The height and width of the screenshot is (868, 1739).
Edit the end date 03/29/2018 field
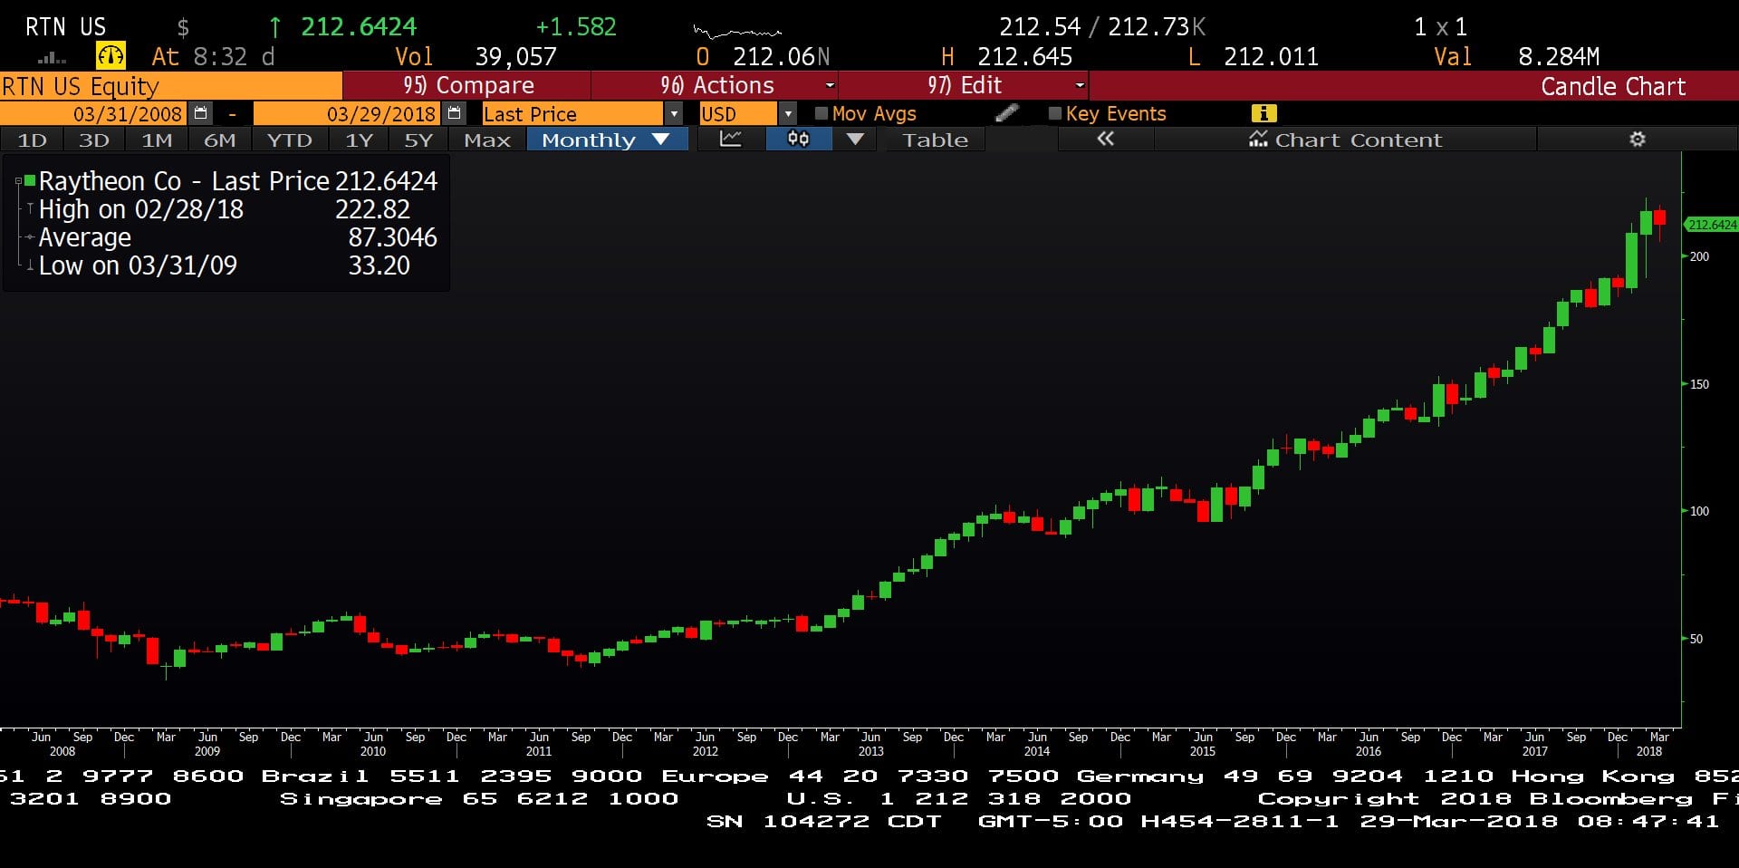coord(347,114)
